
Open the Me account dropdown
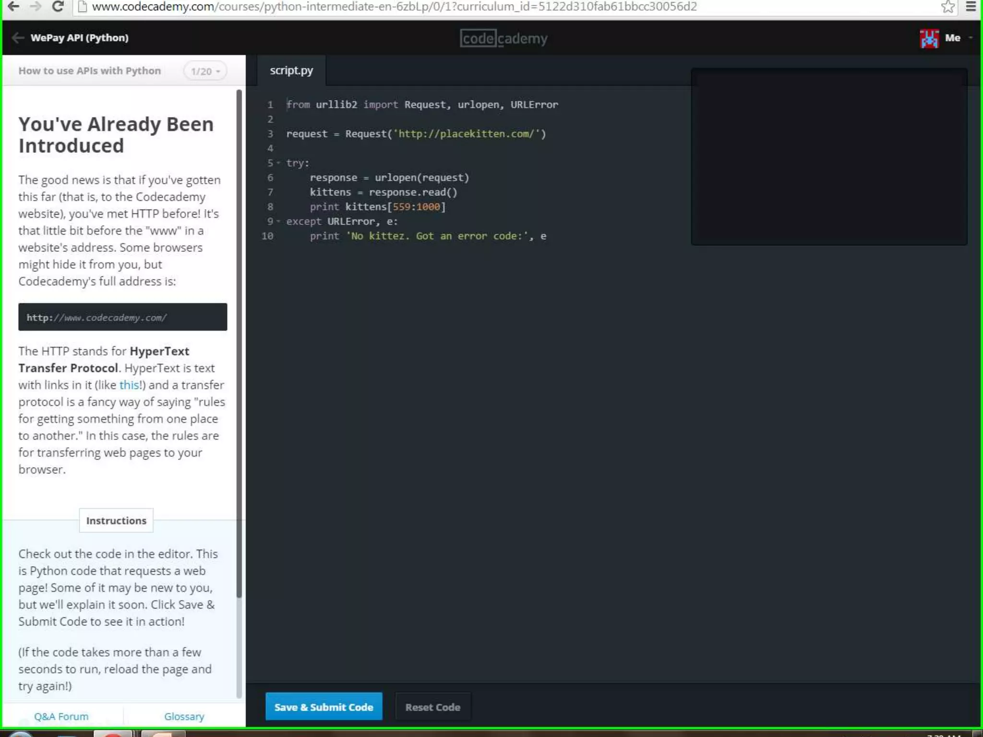point(958,38)
